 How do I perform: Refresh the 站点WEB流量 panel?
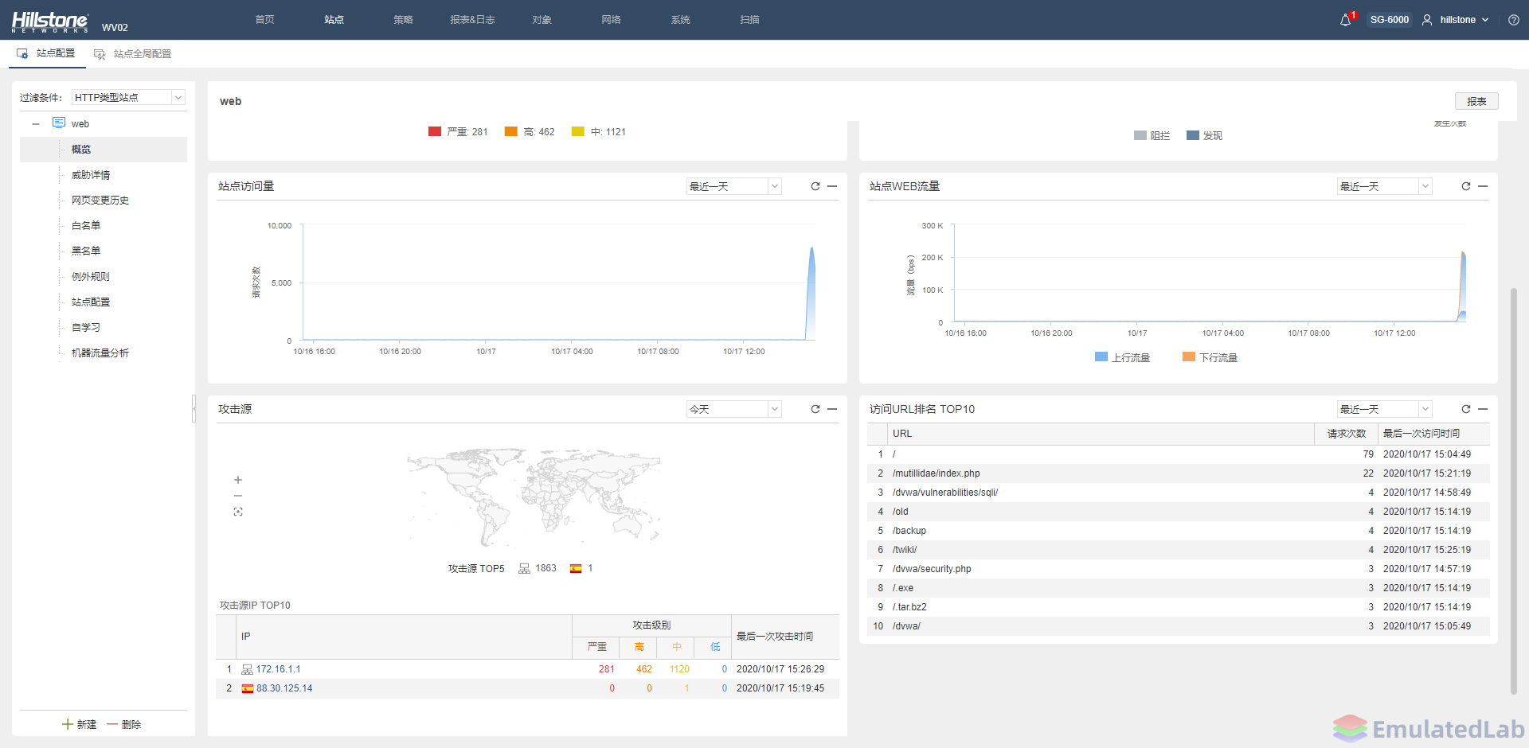(x=1466, y=186)
